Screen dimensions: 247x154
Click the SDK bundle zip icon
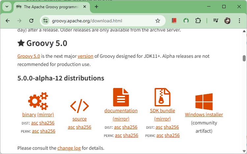coord(162,97)
